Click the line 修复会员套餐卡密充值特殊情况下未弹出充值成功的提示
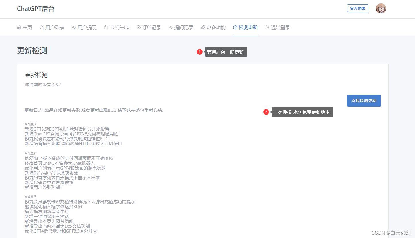415x238 pixels. [x=80, y=202]
